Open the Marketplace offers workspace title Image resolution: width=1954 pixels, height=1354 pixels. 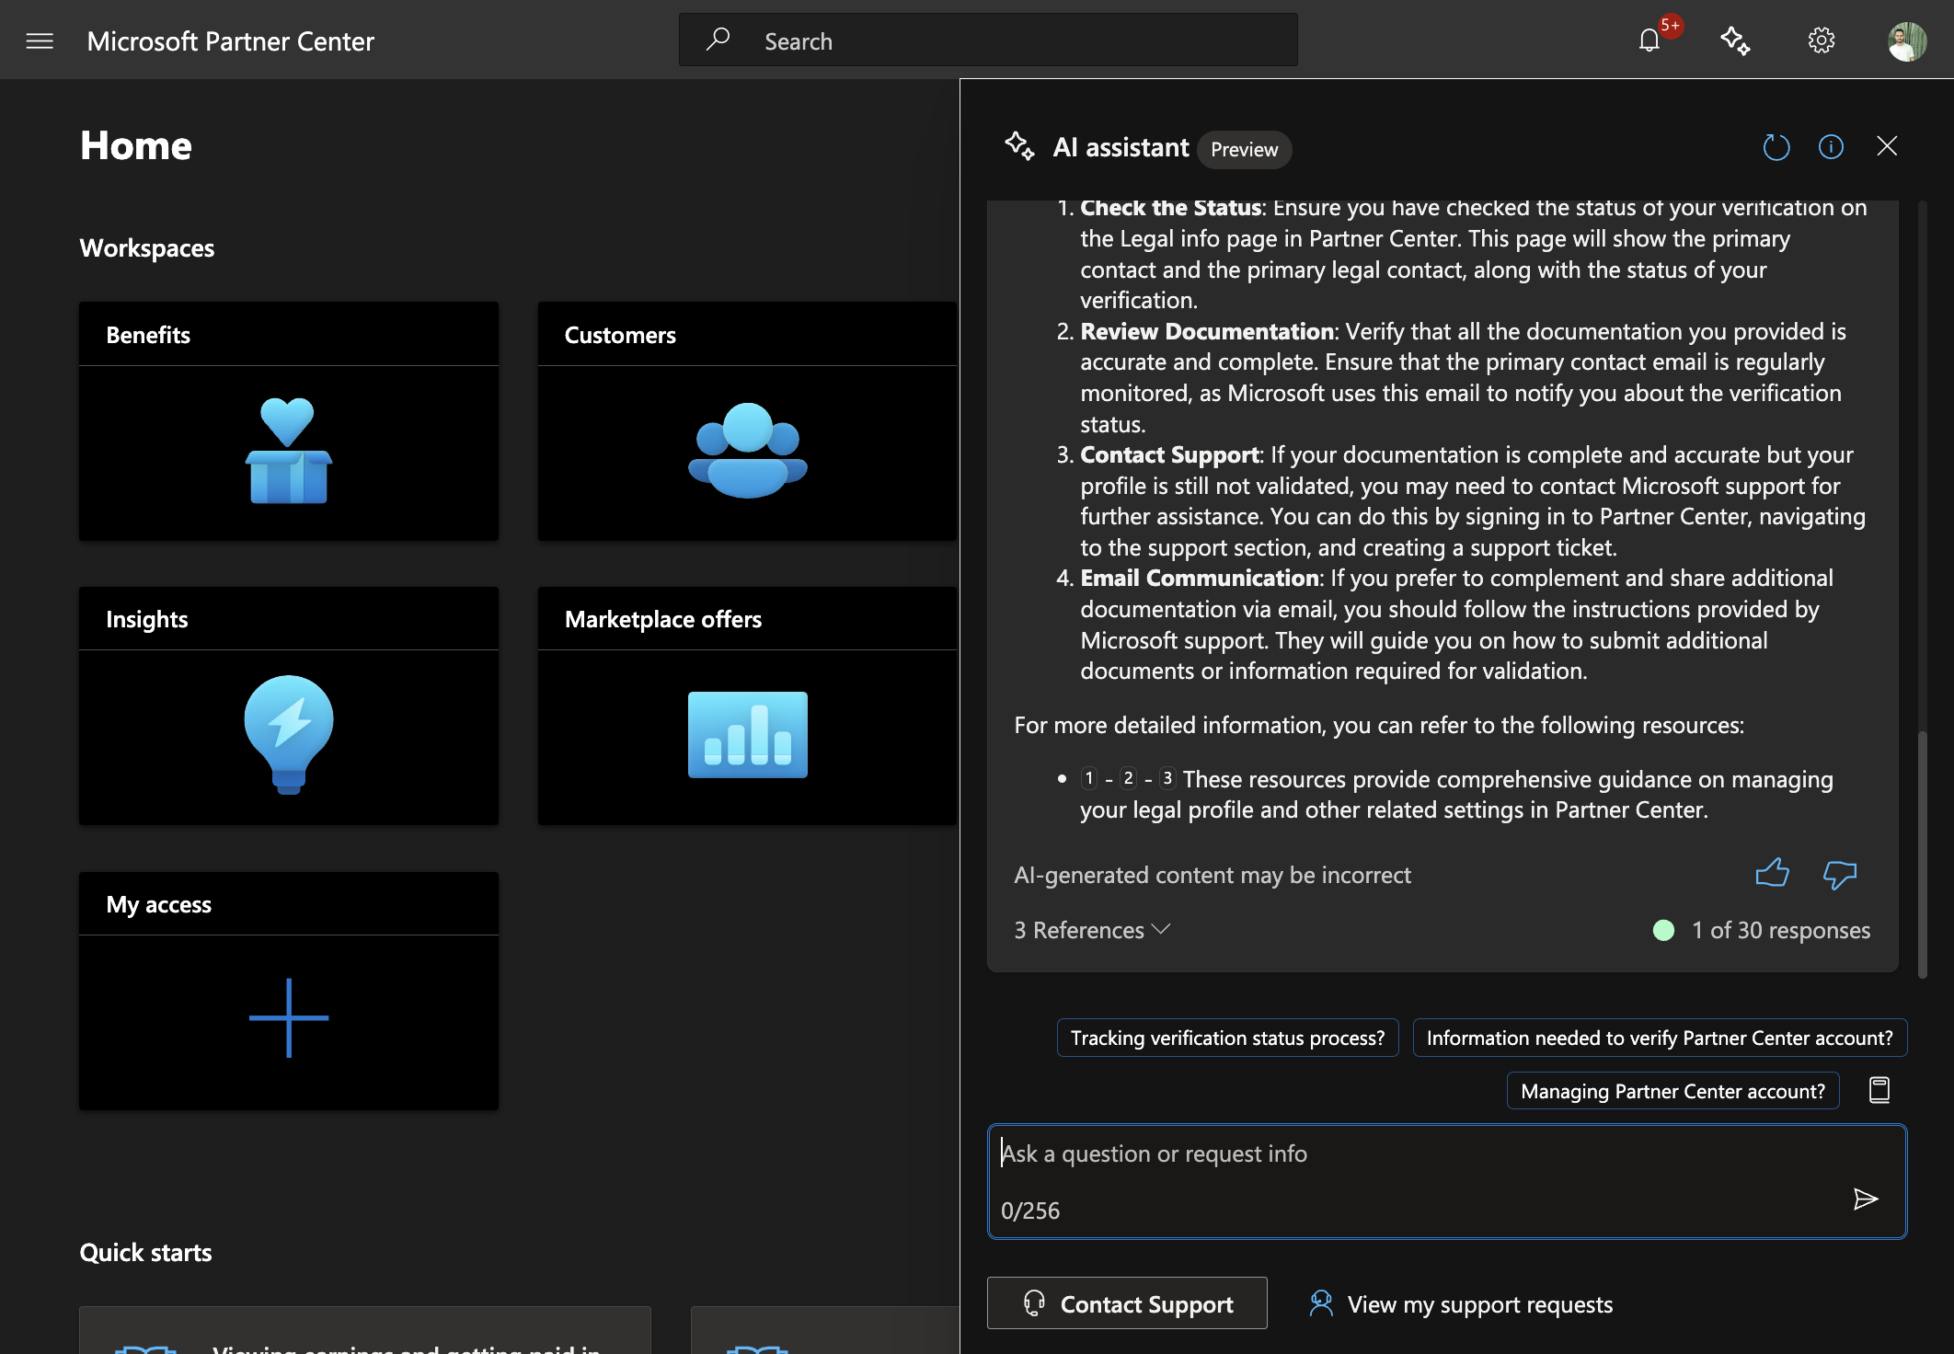tap(663, 619)
